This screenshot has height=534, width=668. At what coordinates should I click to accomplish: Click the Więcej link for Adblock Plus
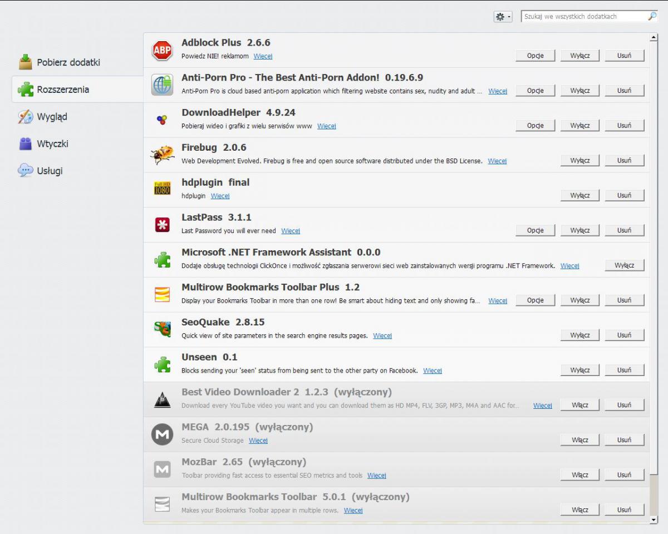(263, 56)
